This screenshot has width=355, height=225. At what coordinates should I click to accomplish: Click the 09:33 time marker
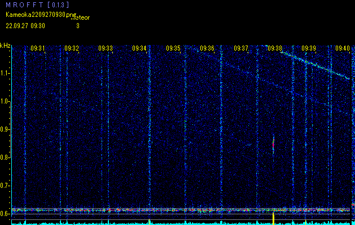click(106, 48)
